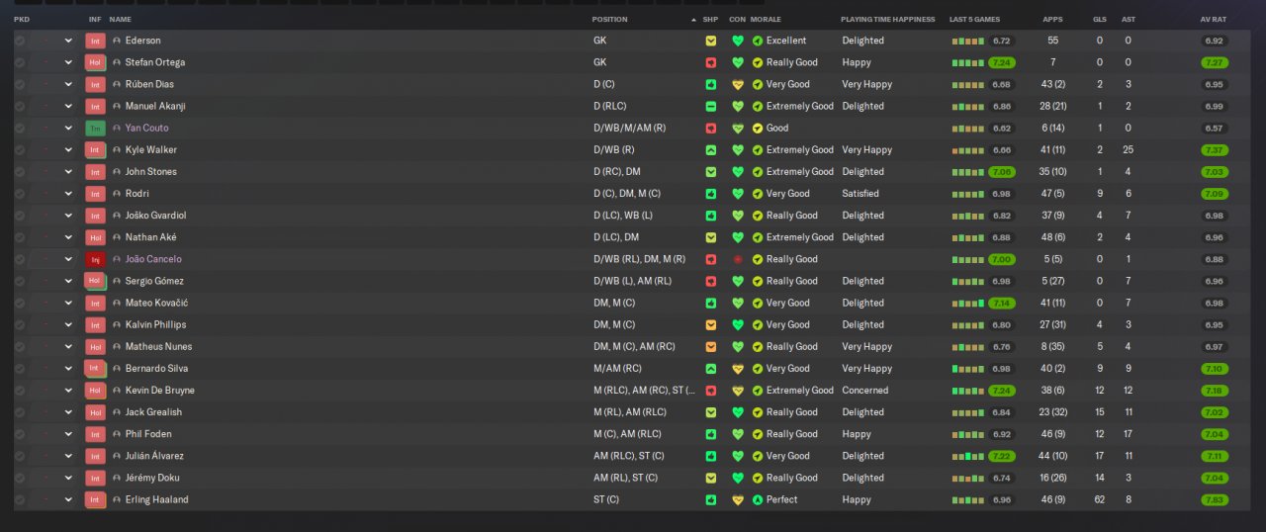This screenshot has height=532, width=1266.
Task: Click the condition heart for Bernardo Silva
Action: 737,368
